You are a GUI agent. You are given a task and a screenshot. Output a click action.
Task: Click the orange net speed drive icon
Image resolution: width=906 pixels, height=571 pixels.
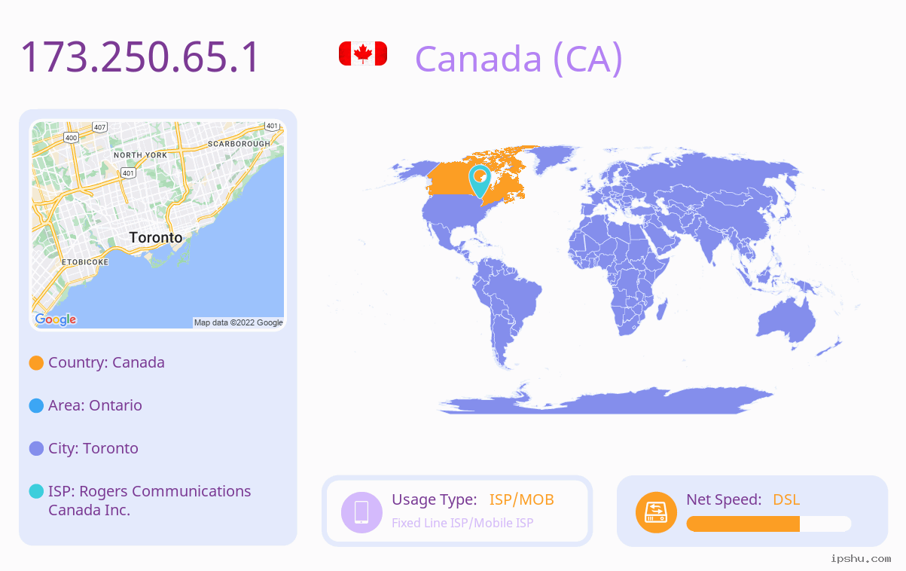tap(656, 511)
